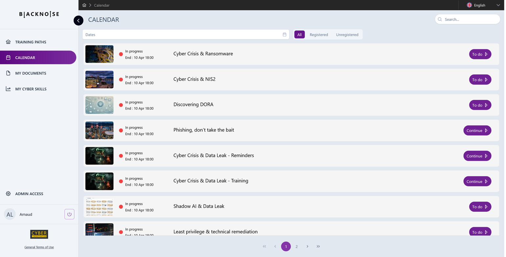Click the red status dot for Cyber Crisis & NIS2
506x257 pixels.
pyautogui.click(x=121, y=80)
